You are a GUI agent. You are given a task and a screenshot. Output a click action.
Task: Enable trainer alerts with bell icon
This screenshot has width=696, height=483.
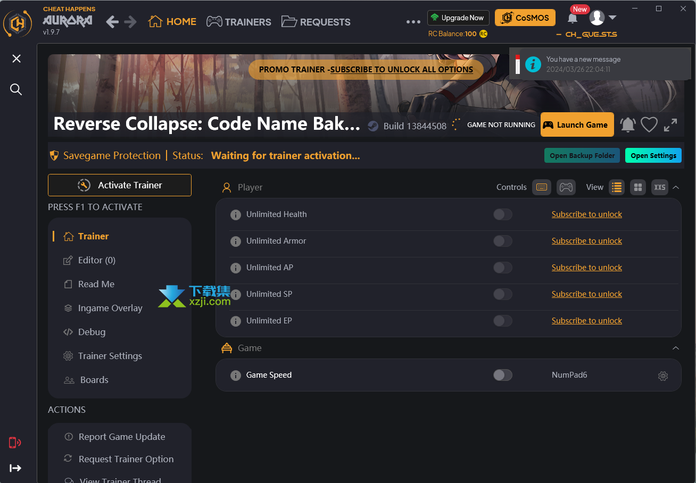(x=628, y=124)
